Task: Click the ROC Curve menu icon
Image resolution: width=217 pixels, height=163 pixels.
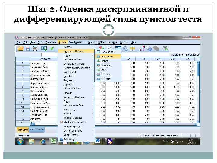Action: click(61, 139)
